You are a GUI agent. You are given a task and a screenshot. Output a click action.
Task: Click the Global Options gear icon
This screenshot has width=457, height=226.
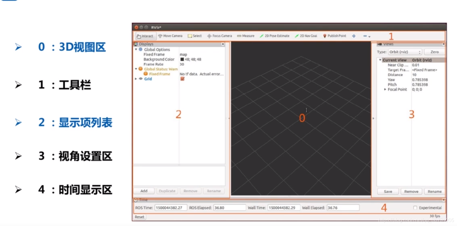(141, 50)
